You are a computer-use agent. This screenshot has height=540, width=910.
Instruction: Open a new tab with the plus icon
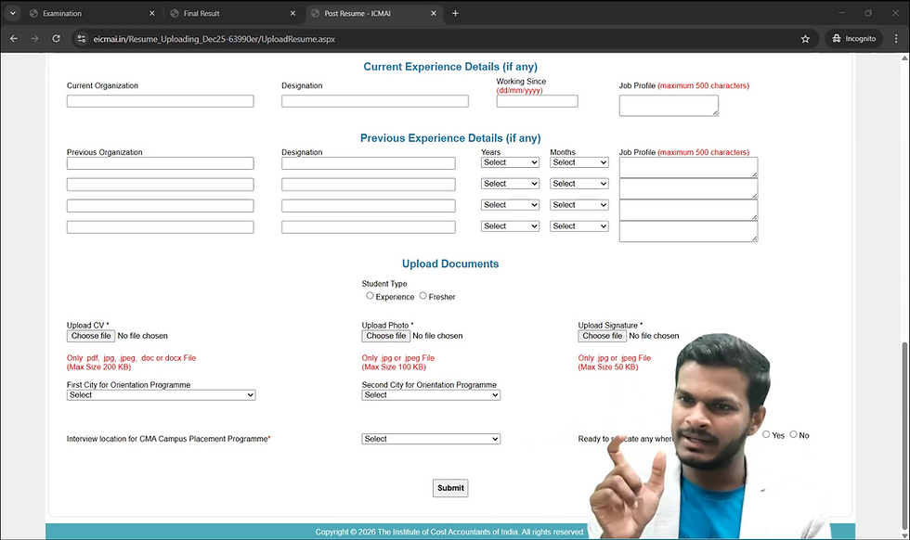point(455,13)
